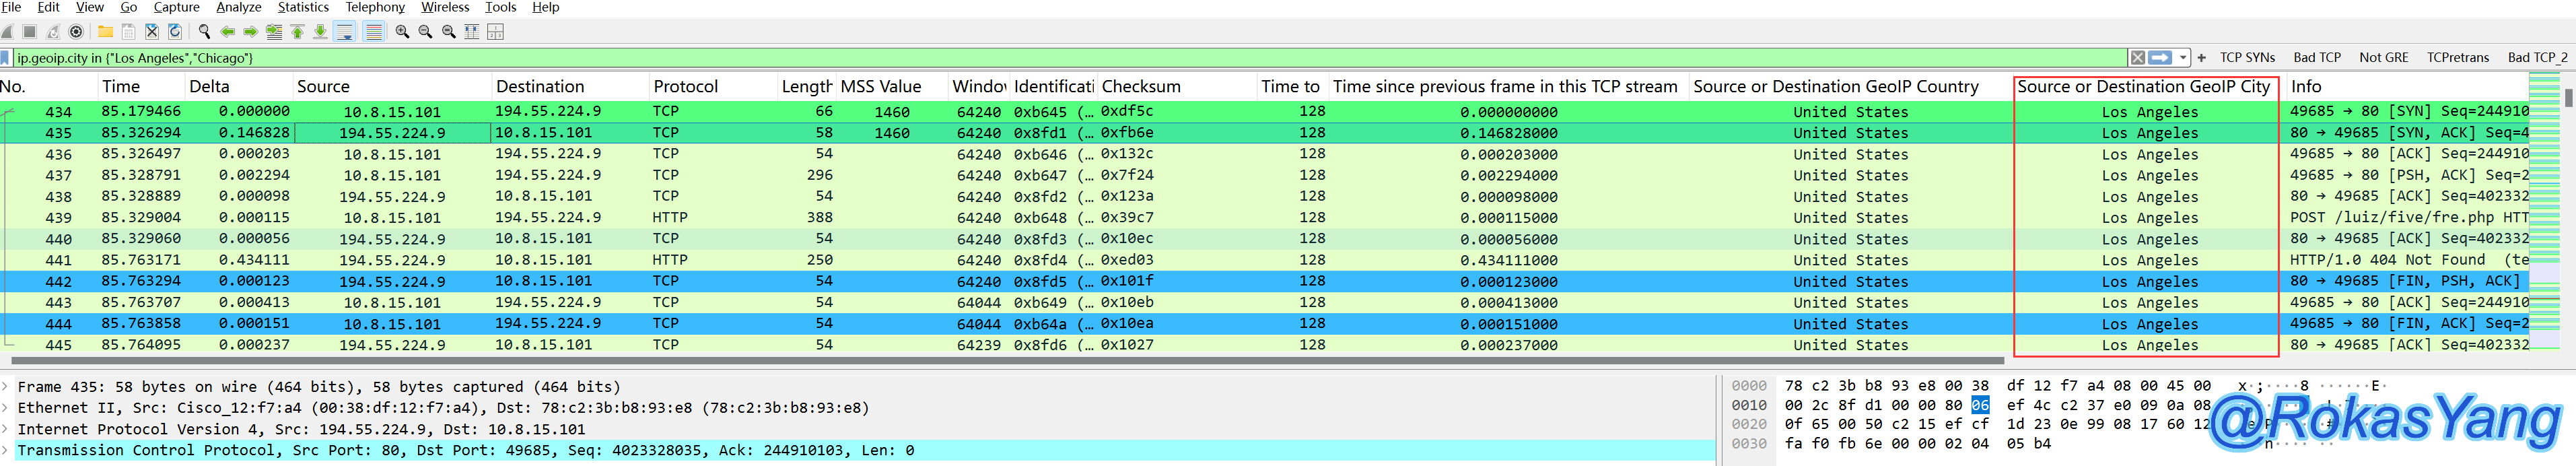Toggle packet colorization rules

[373, 32]
